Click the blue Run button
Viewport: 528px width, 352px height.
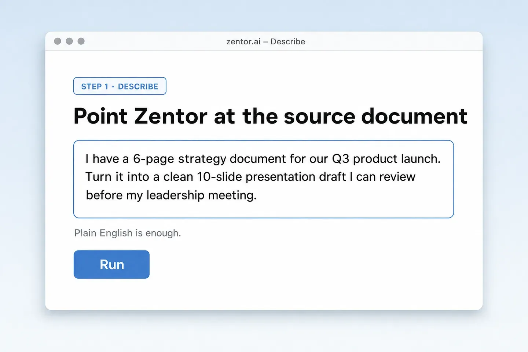coord(111,264)
